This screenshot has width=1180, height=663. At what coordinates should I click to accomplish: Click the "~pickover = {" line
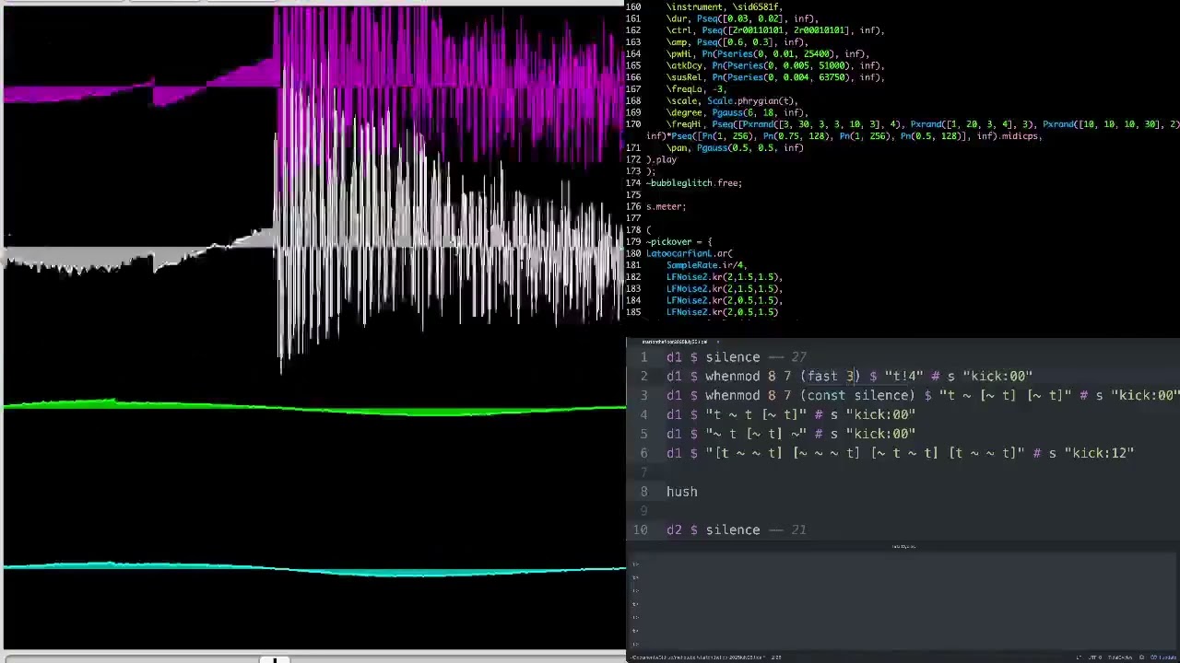tap(678, 242)
